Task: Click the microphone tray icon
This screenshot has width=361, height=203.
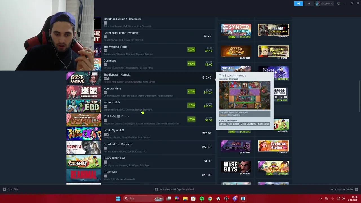Action: click(333, 198)
